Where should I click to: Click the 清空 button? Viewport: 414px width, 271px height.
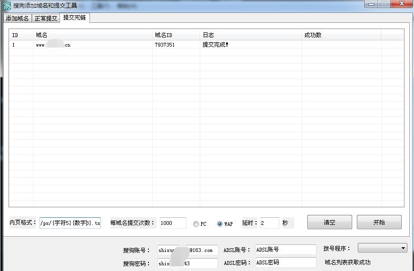(329, 222)
